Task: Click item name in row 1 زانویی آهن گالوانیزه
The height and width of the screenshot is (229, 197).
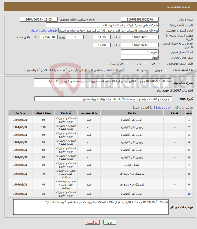Action: tap(132, 120)
